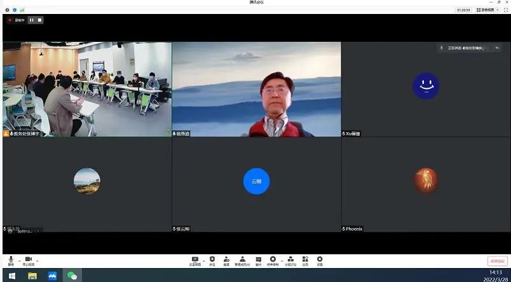This screenshot has width=511, height=282.
Task: Open the chat panel
Action: pyautogui.click(x=258, y=260)
